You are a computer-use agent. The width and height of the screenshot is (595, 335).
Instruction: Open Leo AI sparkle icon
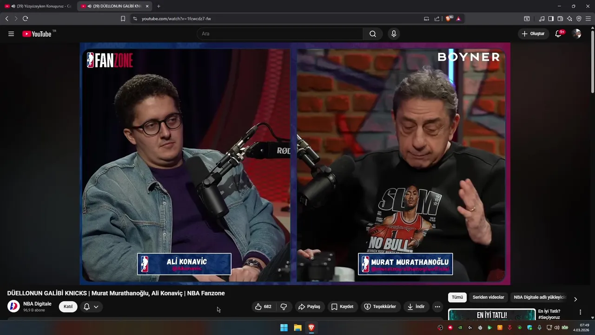click(x=569, y=19)
